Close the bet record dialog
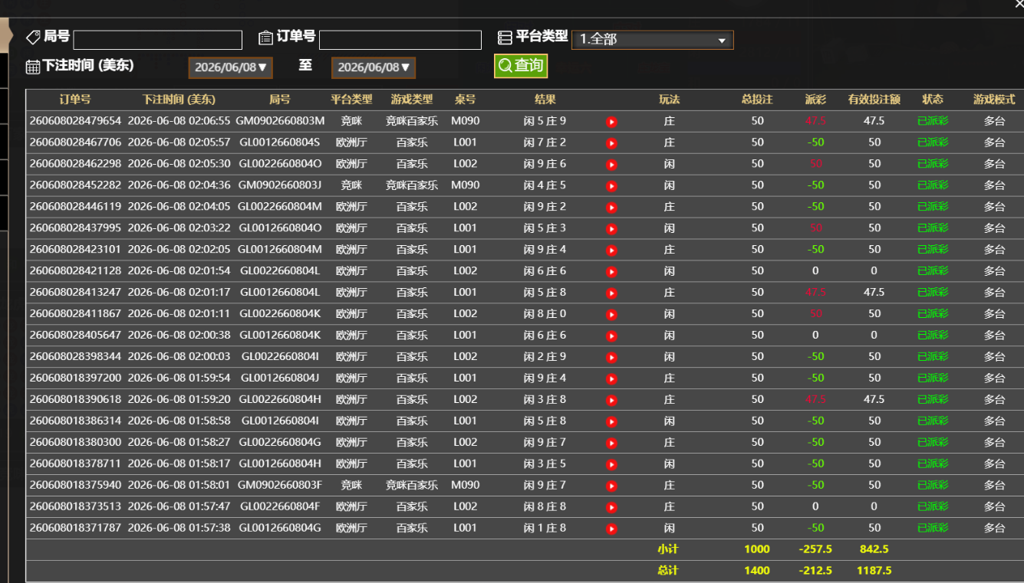The height and width of the screenshot is (583, 1024). click(x=1019, y=5)
